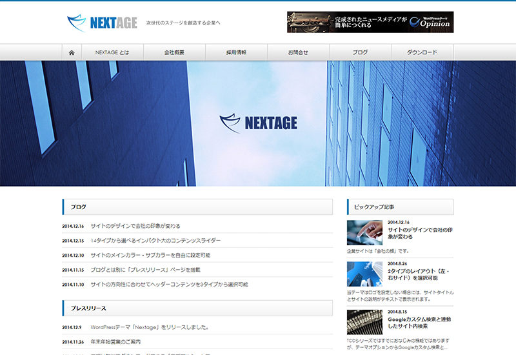Image resolution: width=516 pixels, height=355 pixels.
Task: Click the tagline 次世代のステージを創造する企業へ
Action: 183,23
